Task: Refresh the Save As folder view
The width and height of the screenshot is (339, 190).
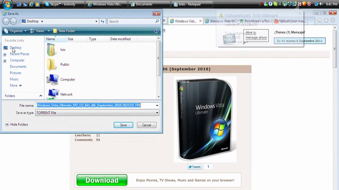Action: 102,21
